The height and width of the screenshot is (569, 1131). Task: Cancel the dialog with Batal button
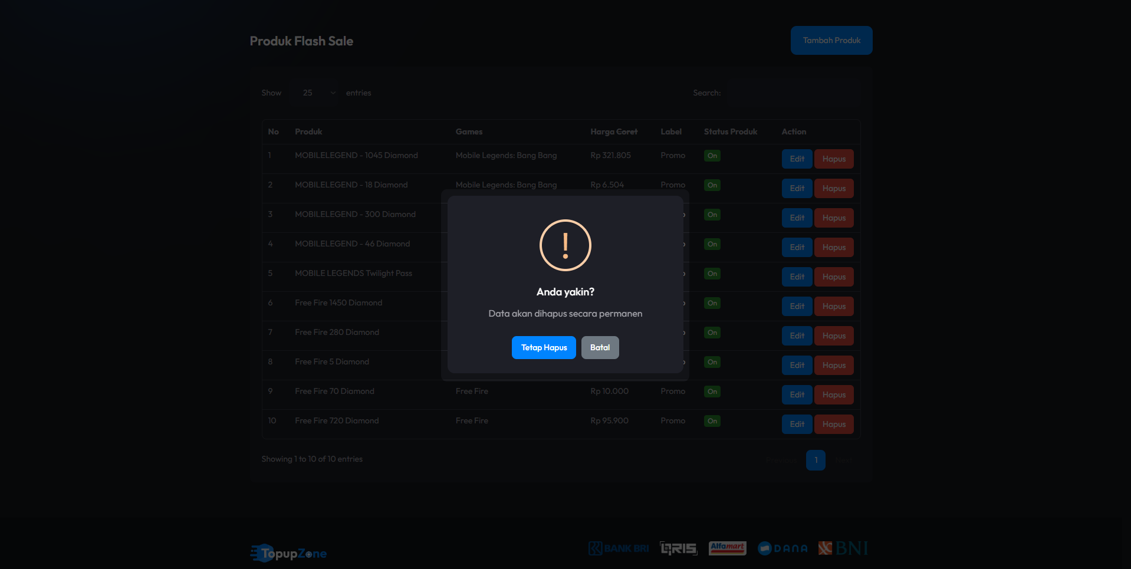(600, 347)
